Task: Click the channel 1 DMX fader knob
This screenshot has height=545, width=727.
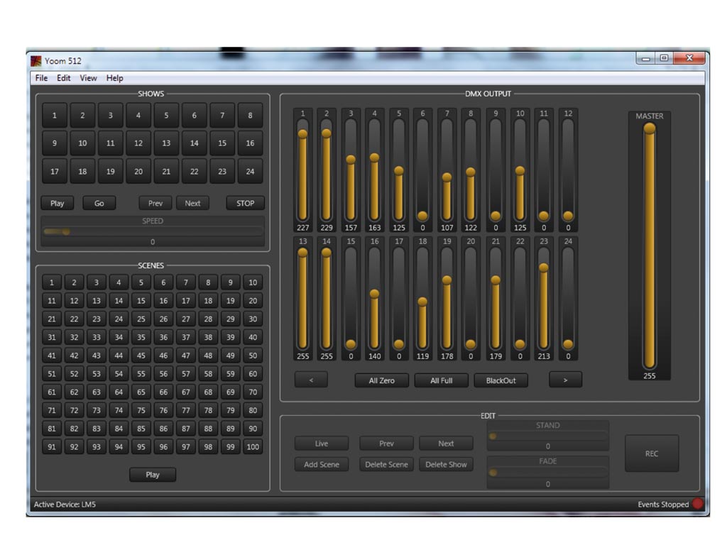Action: [x=302, y=133]
